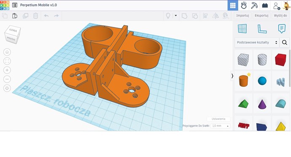Open the Podstawowe kształty shapes dropdown

[x=257, y=42]
